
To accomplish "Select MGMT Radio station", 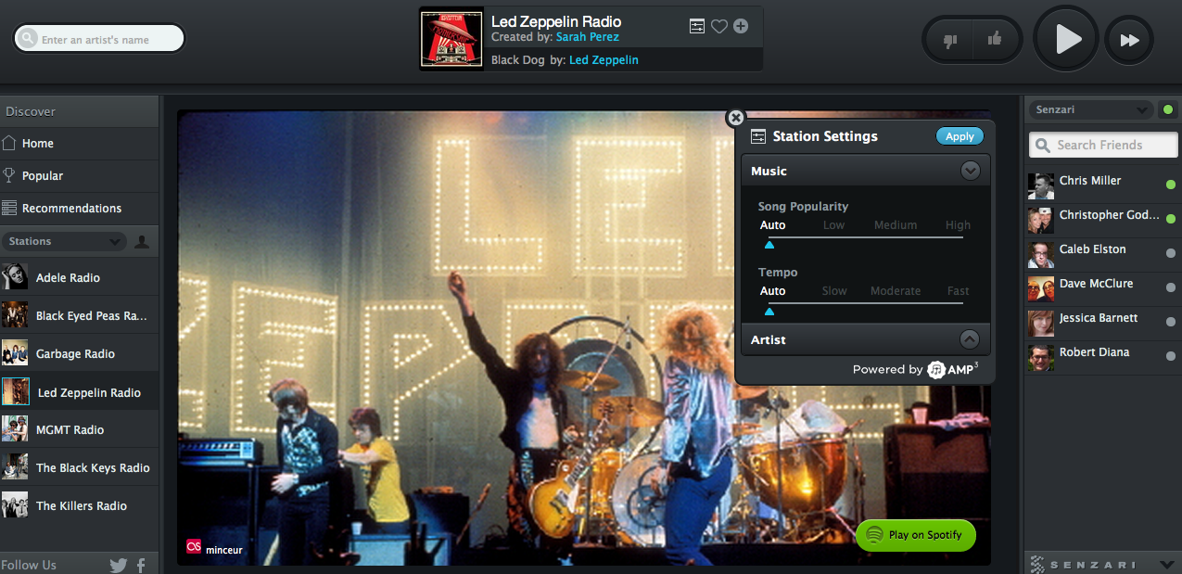I will (x=80, y=429).
